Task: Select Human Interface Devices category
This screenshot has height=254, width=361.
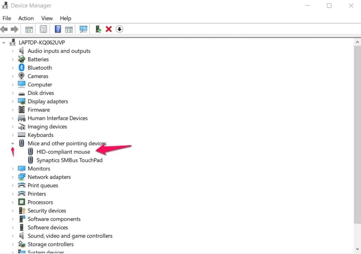Action: (58, 118)
